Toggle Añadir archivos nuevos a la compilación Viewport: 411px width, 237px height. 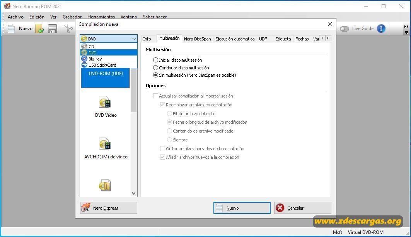pos(162,157)
